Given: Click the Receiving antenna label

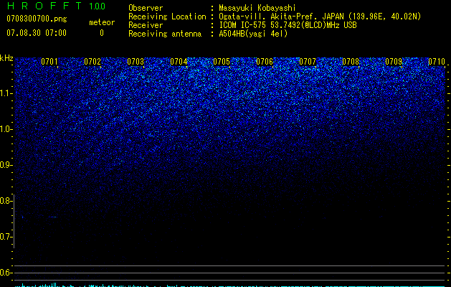Looking at the screenshot, I should click(x=165, y=34).
